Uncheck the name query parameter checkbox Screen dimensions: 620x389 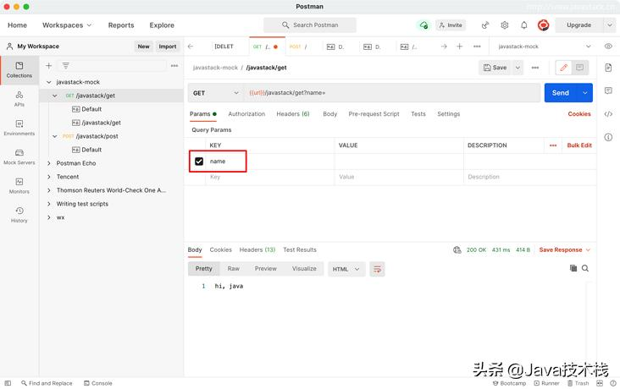[199, 162]
